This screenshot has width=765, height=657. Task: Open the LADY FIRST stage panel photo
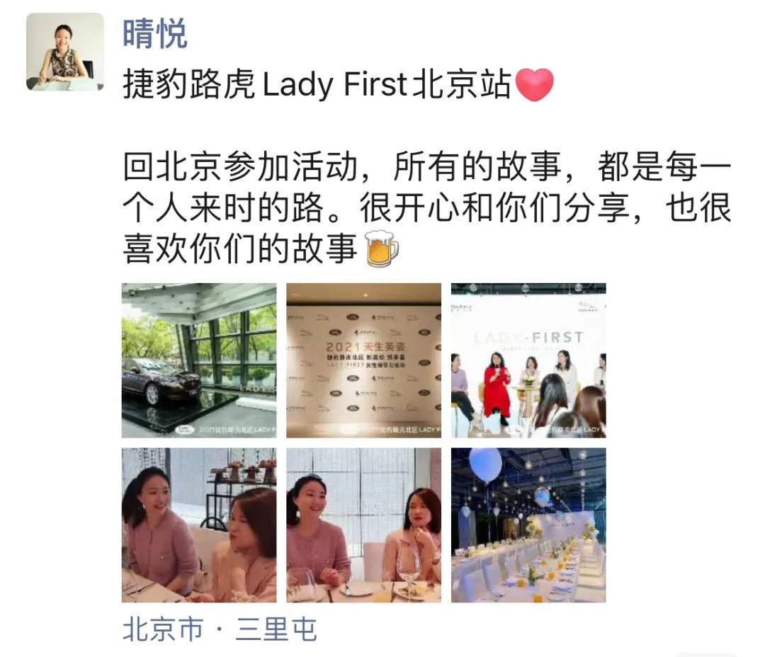pos(528,360)
